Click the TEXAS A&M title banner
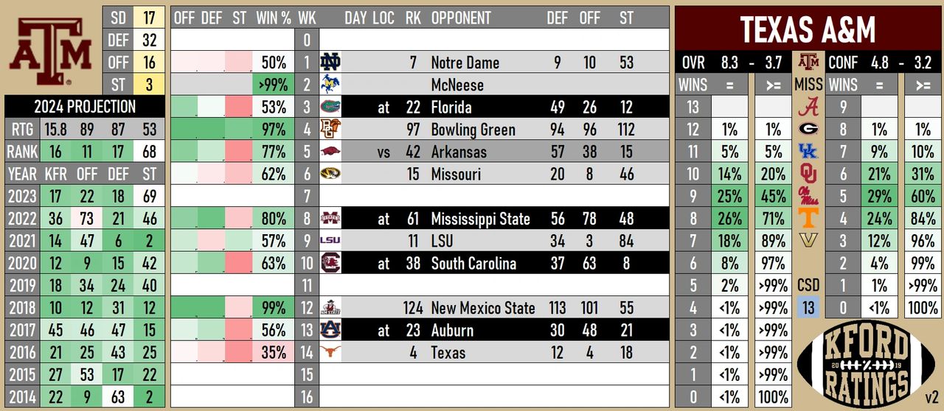Viewport: 944px width, 411px height. coord(808,29)
